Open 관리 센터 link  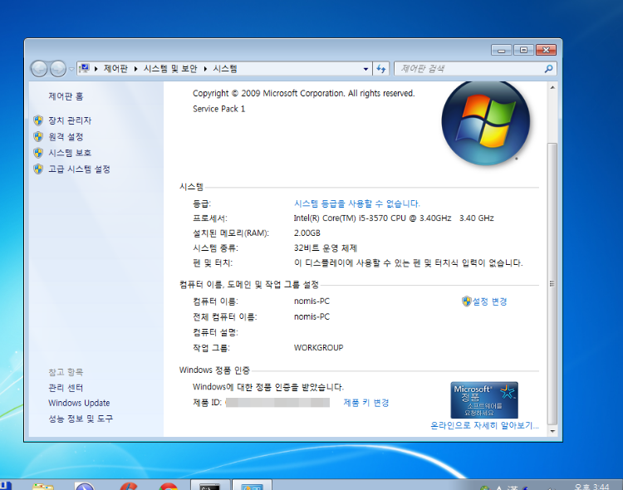(66, 388)
